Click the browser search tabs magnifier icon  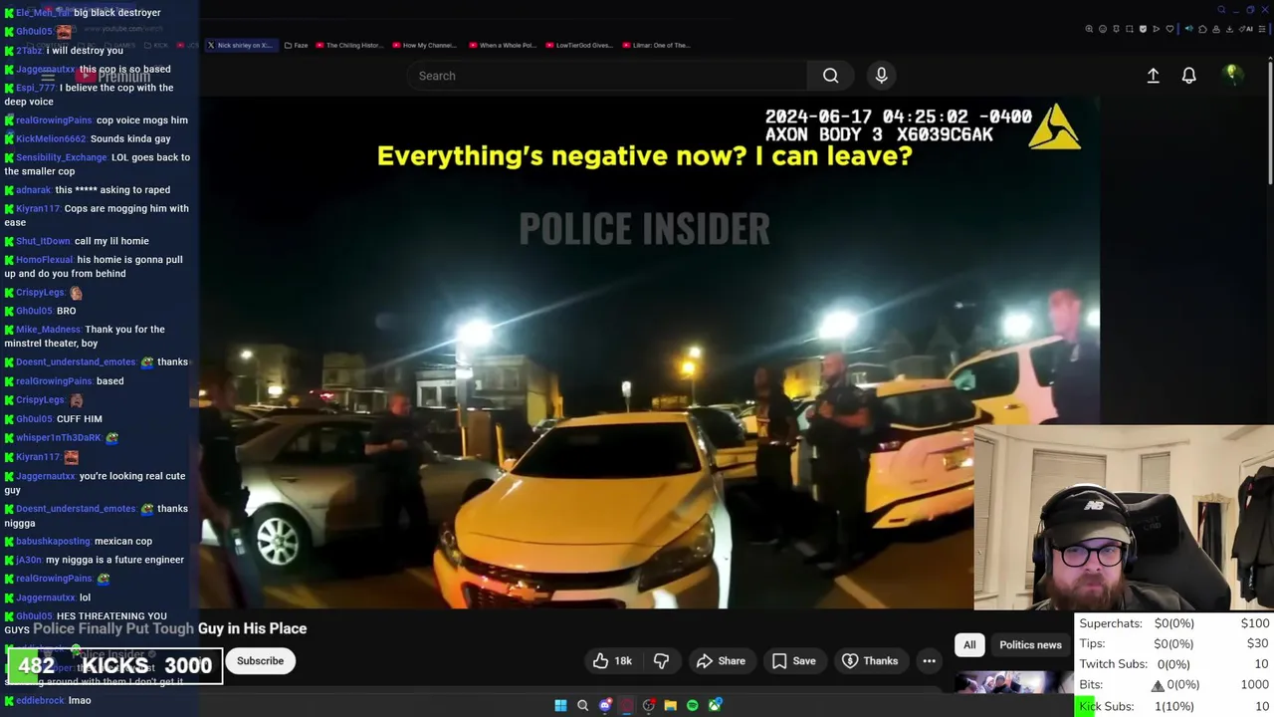pyautogui.click(x=1221, y=10)
